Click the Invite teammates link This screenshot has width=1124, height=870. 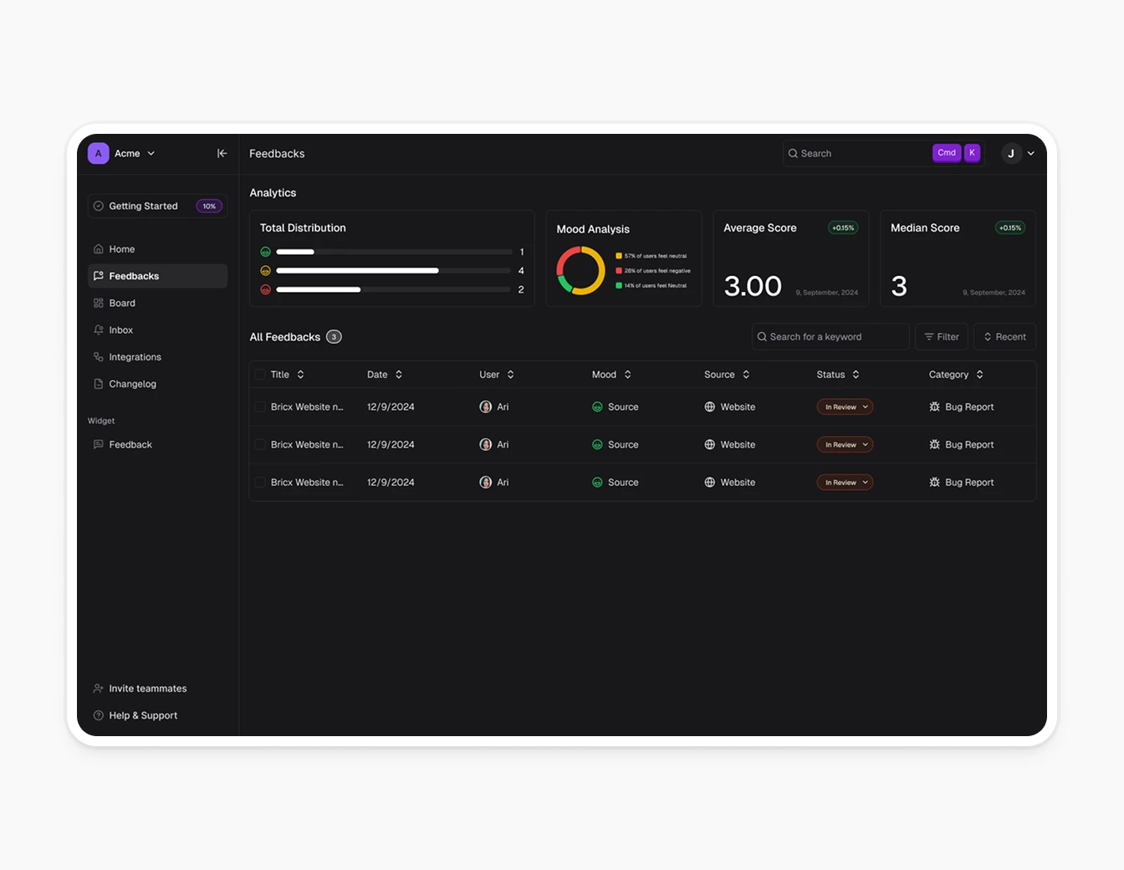click(x=147, y=688)
